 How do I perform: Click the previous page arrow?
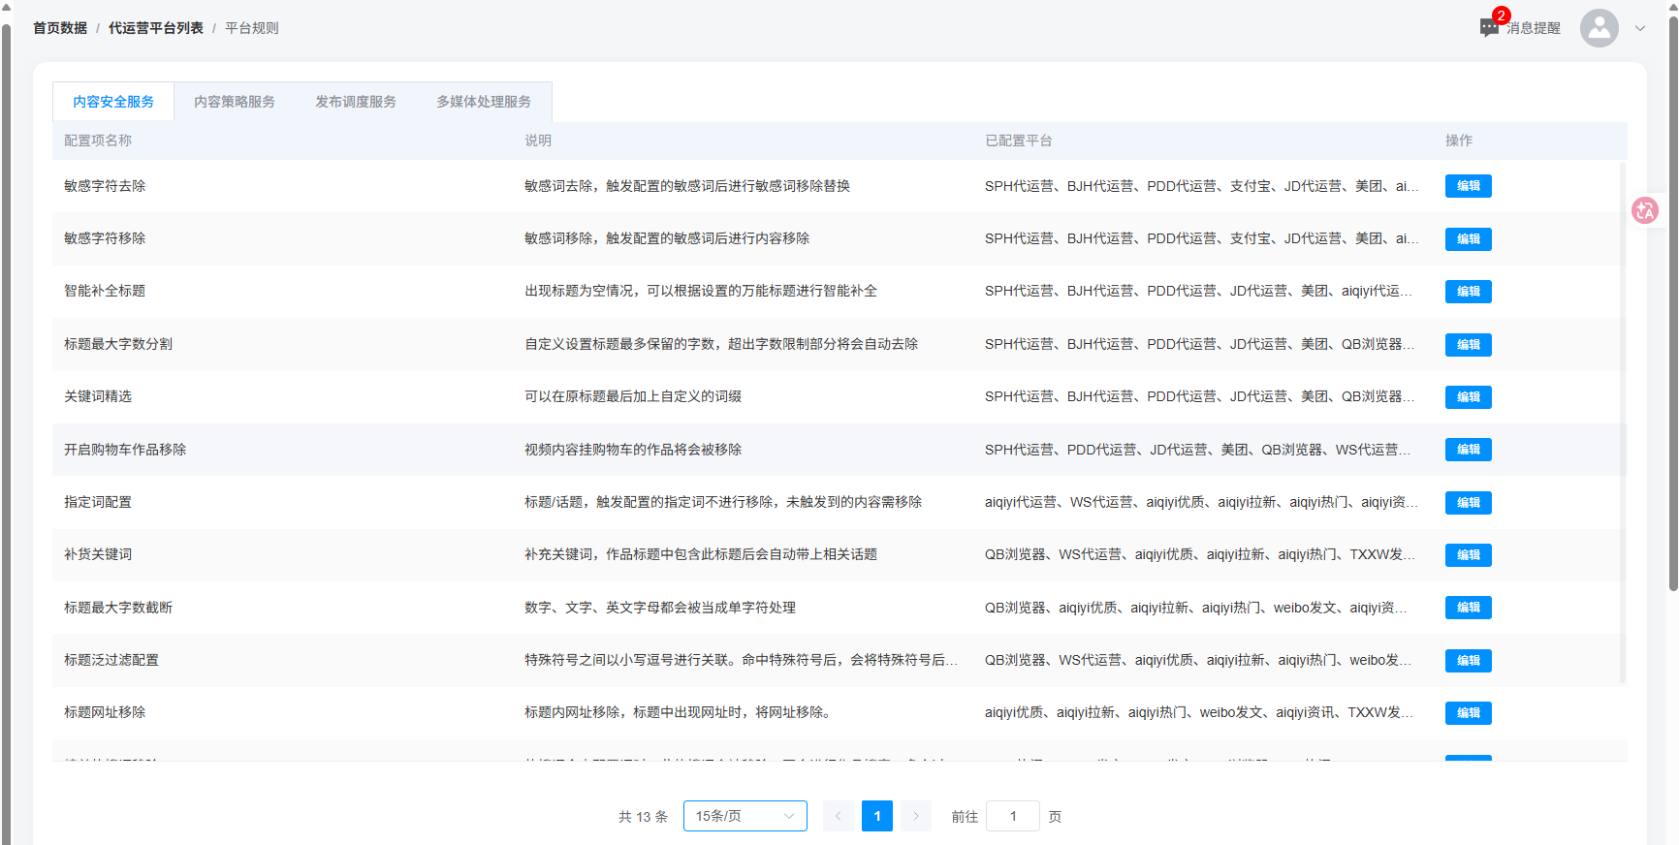point(839,816)
